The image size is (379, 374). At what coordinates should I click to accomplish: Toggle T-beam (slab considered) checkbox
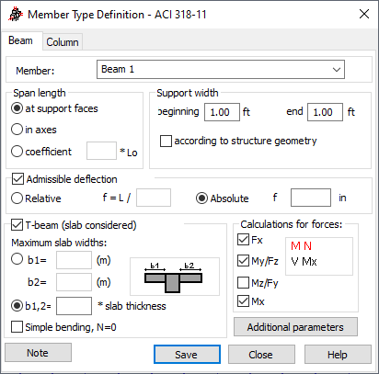[17, 225]
